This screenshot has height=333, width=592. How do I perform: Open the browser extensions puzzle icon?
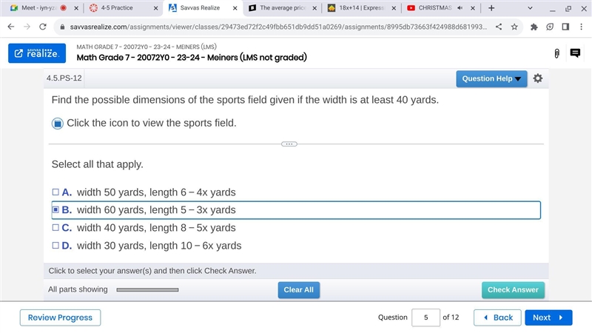click(x=534, y=27)
